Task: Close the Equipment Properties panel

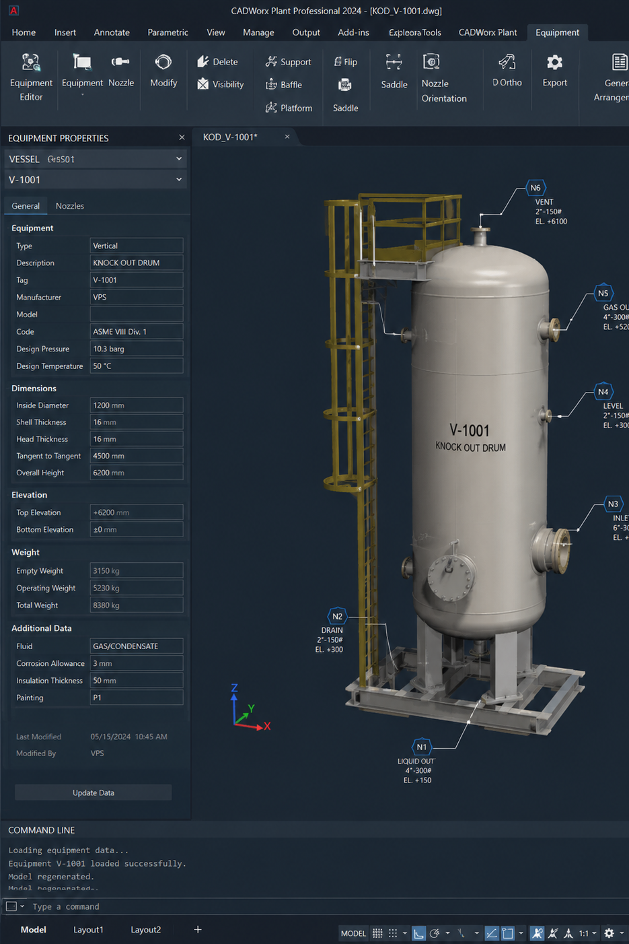Action: click(x=182, y=137)
